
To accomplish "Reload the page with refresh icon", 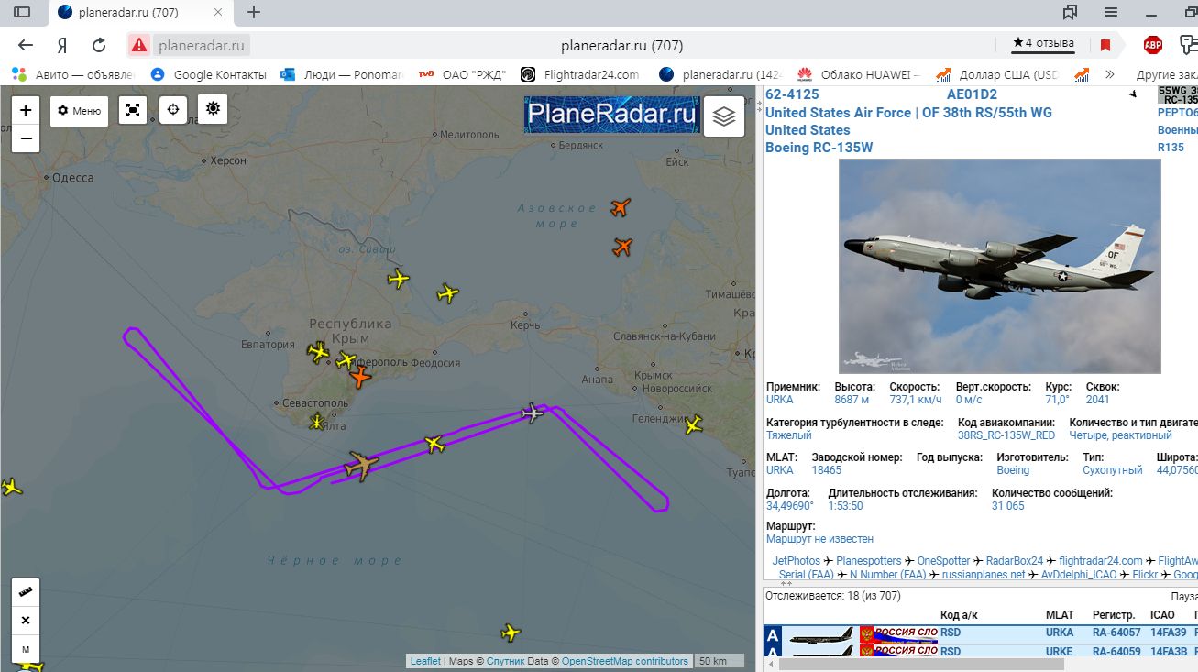I will click(99, 45).
